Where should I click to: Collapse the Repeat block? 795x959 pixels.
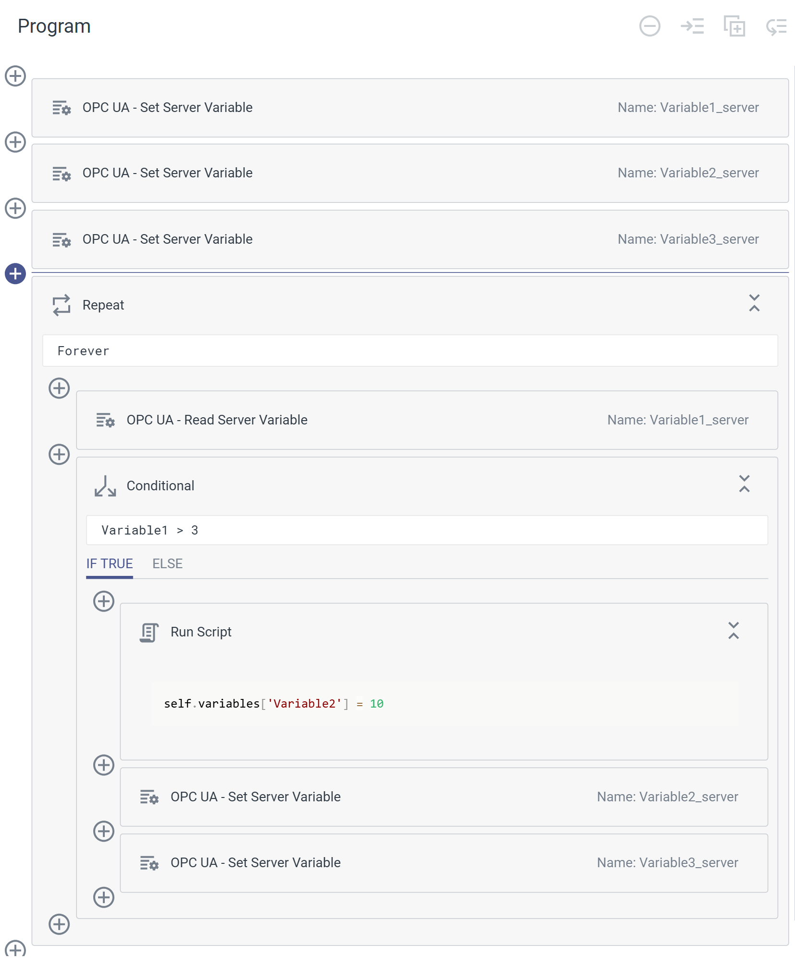(754, 303)
